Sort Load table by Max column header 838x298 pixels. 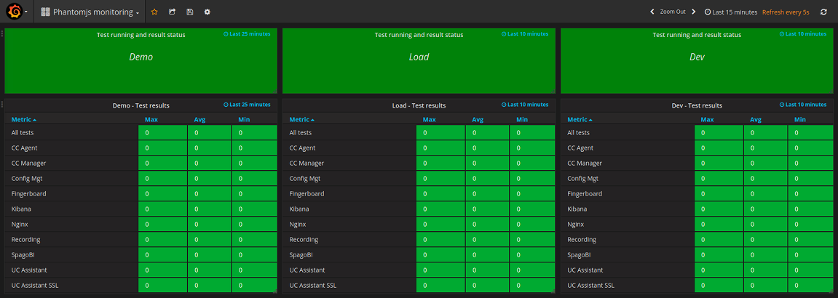pos(430,119)
